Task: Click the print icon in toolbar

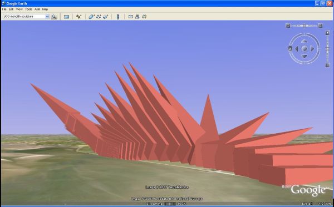Action: click(x=137, y=17)
